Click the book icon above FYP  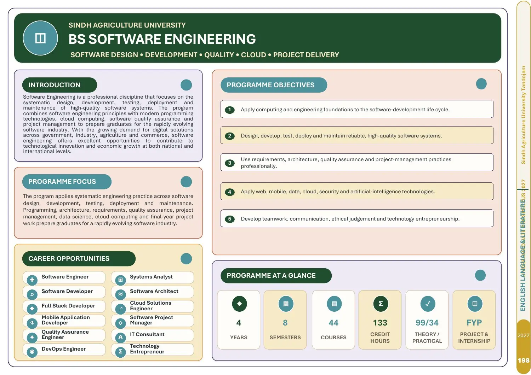tap(475, 304)
